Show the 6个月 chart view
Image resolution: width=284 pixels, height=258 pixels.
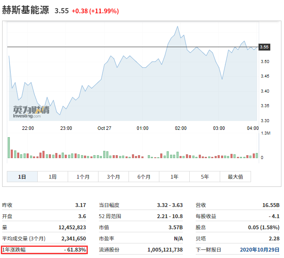click(144, 177)
